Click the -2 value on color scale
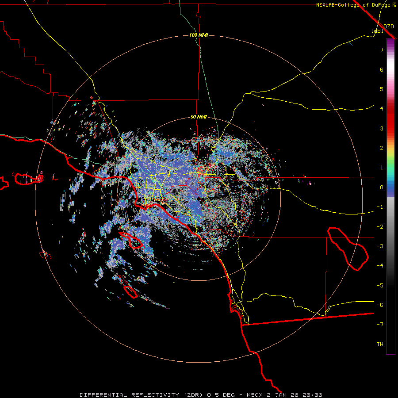398x398 pixels. pos(380,226)
